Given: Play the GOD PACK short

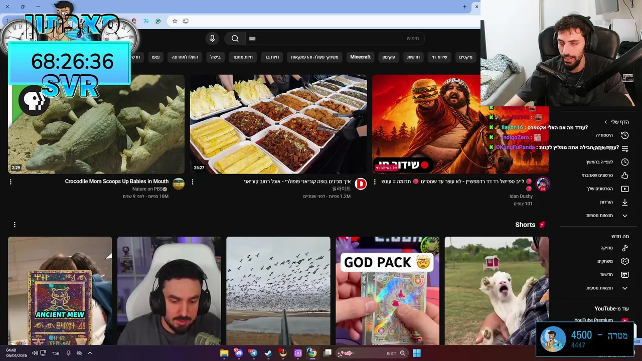Looking at the screenshot, I should click(x=387, y=291).
